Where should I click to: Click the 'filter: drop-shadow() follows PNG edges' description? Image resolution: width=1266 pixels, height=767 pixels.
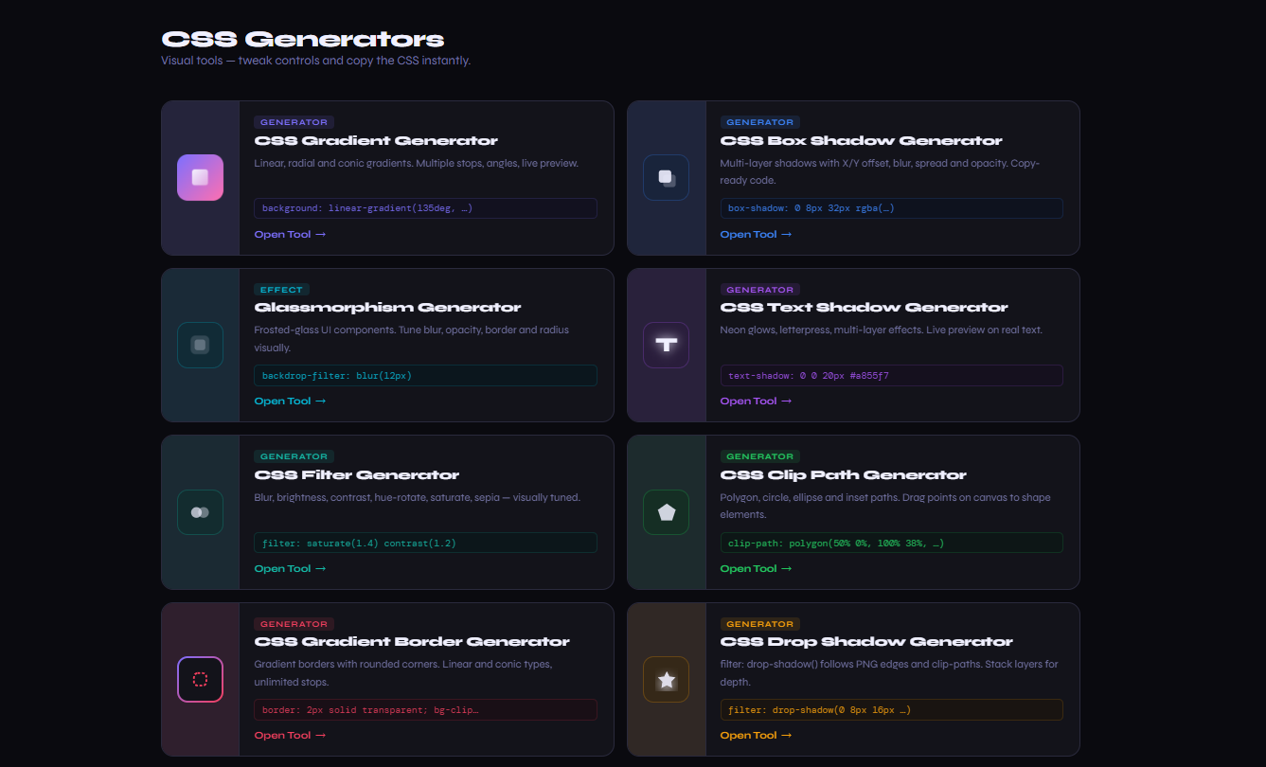889,673
